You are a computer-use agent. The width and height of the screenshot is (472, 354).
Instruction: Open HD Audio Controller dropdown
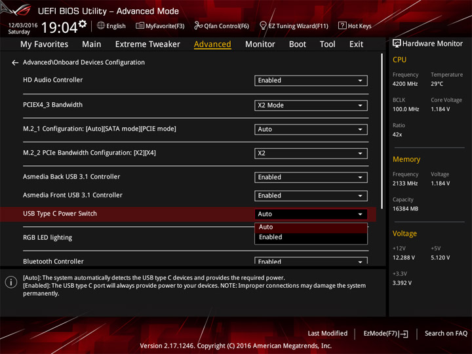pyautogui.click(x=311, y=81)
